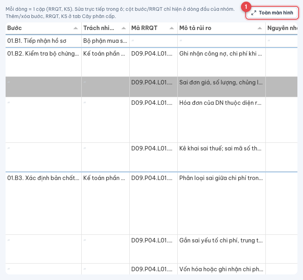Click the Mã RRQT column header
Image resolution: width=303 pixels, height=280 pixels.
153,28
